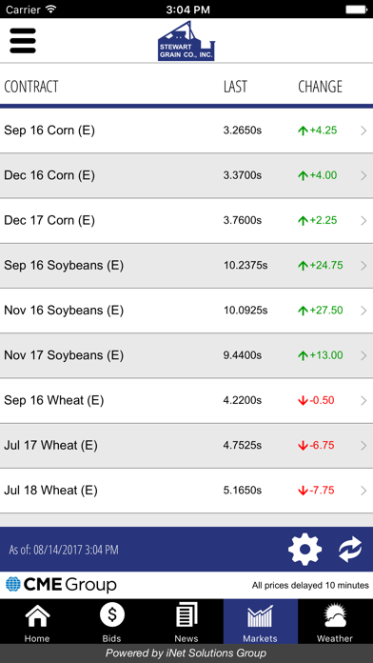
Task: Open News newspaper icon
Action: point(186,621)
